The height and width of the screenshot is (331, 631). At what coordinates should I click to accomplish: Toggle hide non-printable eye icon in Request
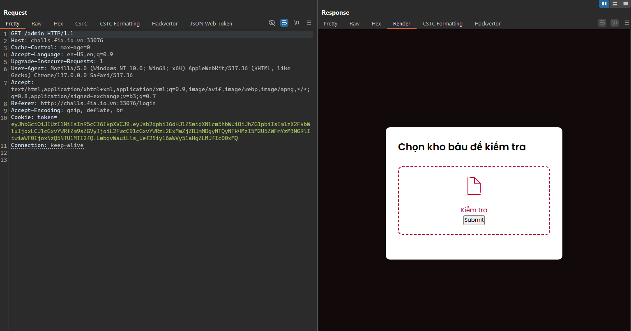[272, 23]
